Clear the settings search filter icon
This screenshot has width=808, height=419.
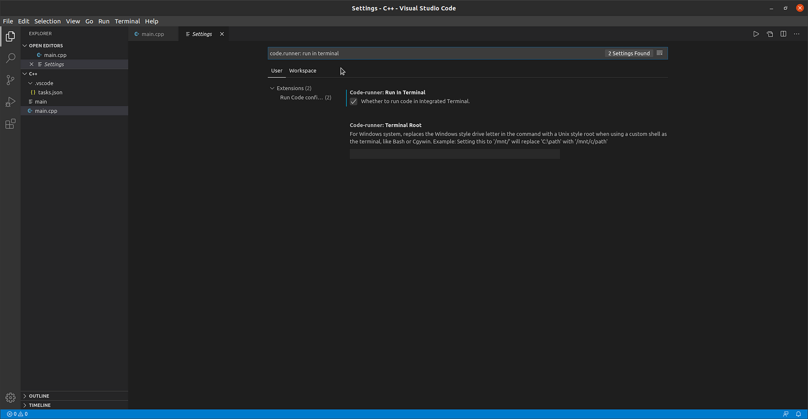click(659, 53)
